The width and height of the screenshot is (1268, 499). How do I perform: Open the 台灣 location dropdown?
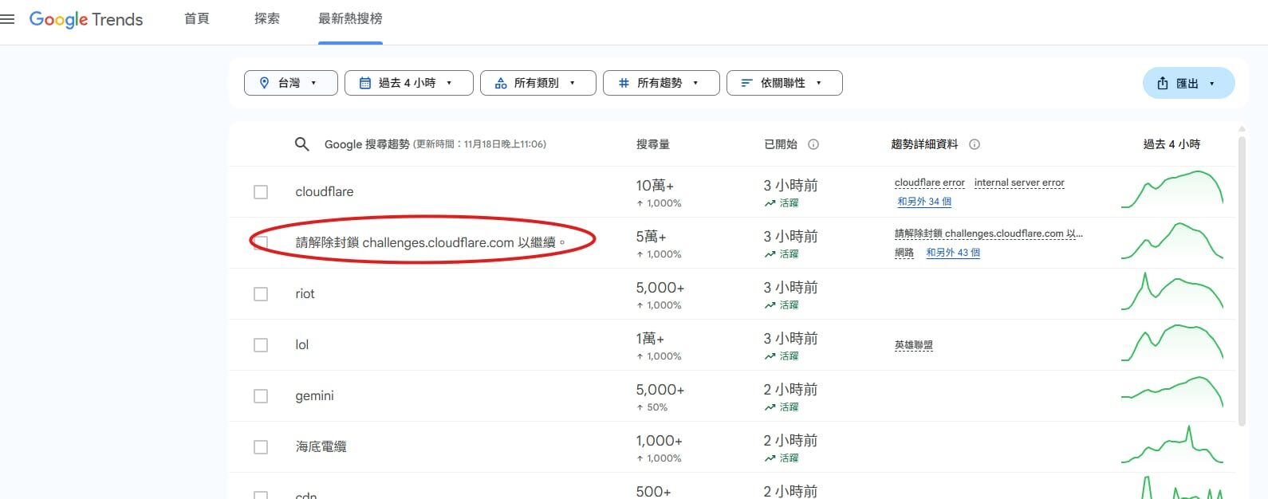(291, 83)
